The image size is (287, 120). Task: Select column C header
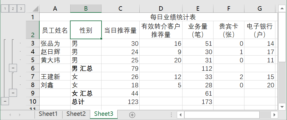(120, 9)
